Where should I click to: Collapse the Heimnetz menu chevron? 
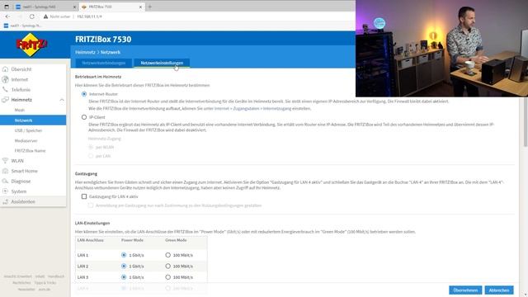pos(62,100)
